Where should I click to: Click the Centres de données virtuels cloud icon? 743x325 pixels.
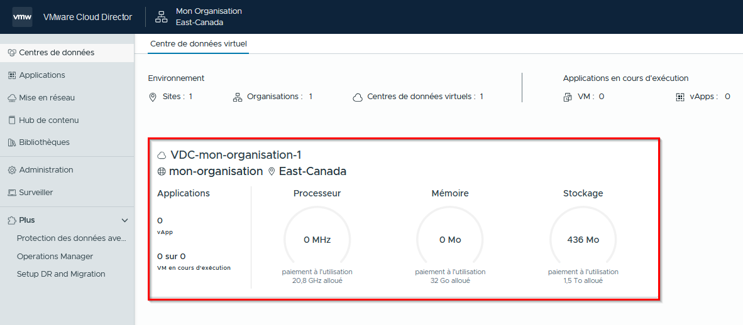[358, 97]
